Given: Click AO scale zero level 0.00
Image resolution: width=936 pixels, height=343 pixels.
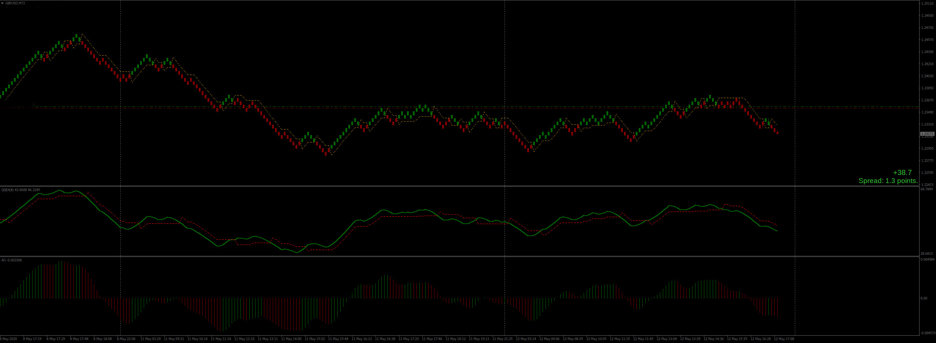Looking at the screenshot, I should point(924,298).
